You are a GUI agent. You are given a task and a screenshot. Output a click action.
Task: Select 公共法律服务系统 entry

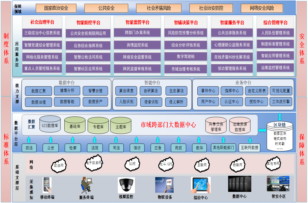tap(232, 33)
